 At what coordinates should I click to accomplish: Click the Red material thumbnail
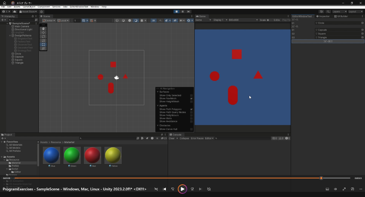coord(93,155)
